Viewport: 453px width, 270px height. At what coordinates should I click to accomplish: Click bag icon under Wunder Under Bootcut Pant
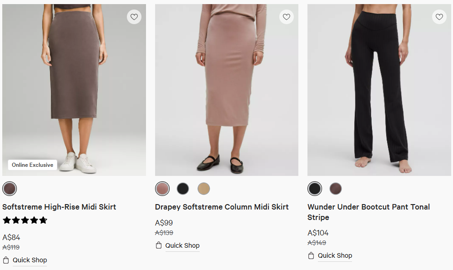[311, 255]
